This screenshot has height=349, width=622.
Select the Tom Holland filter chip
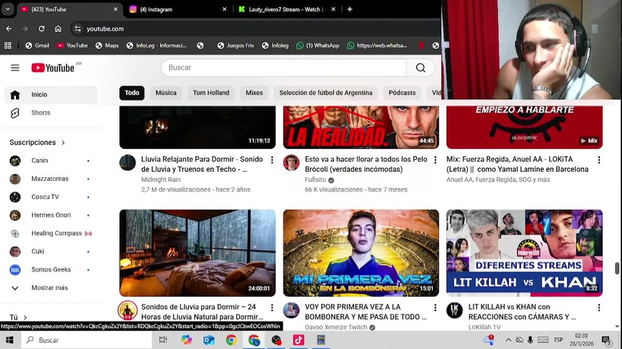(x=211, y=93)
